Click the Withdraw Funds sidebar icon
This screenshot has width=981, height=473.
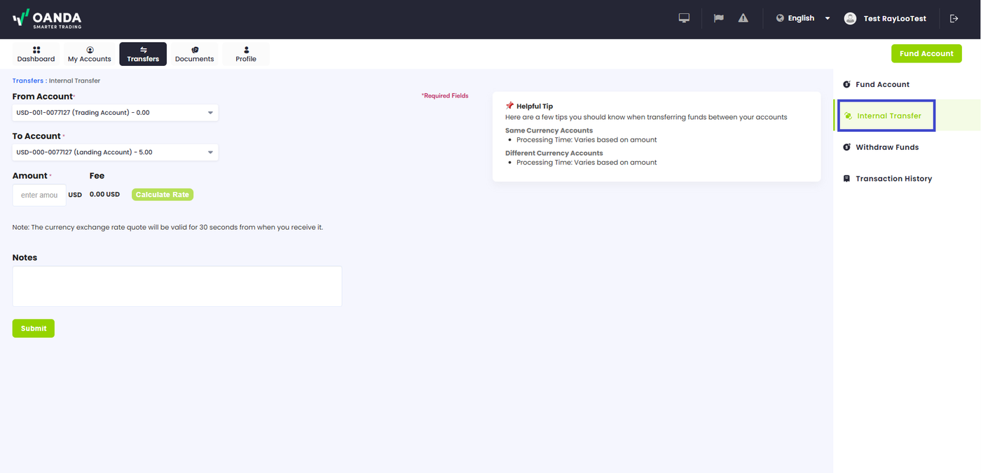(x=846, y=147)
